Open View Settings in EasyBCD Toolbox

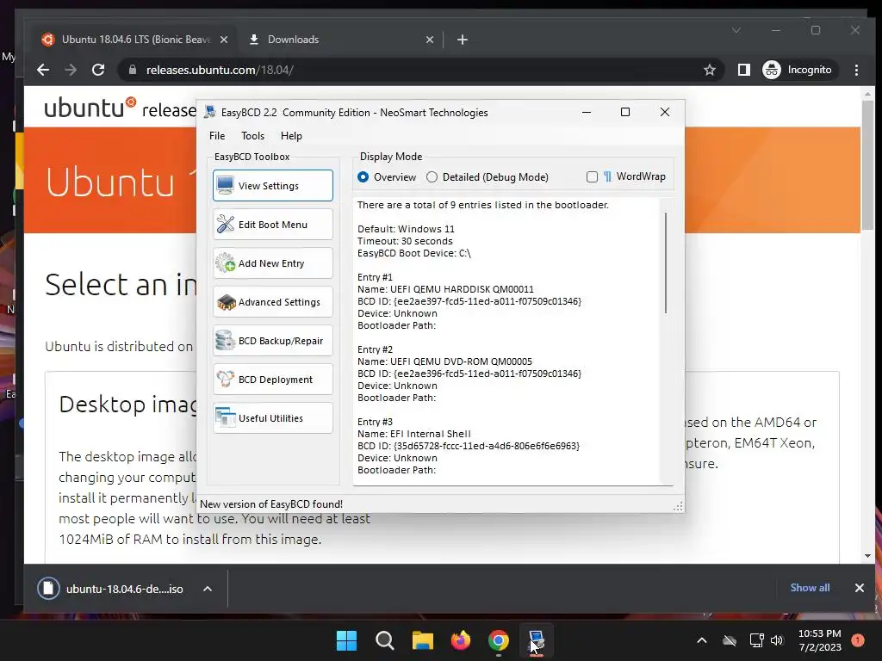[x=273, y=186]
